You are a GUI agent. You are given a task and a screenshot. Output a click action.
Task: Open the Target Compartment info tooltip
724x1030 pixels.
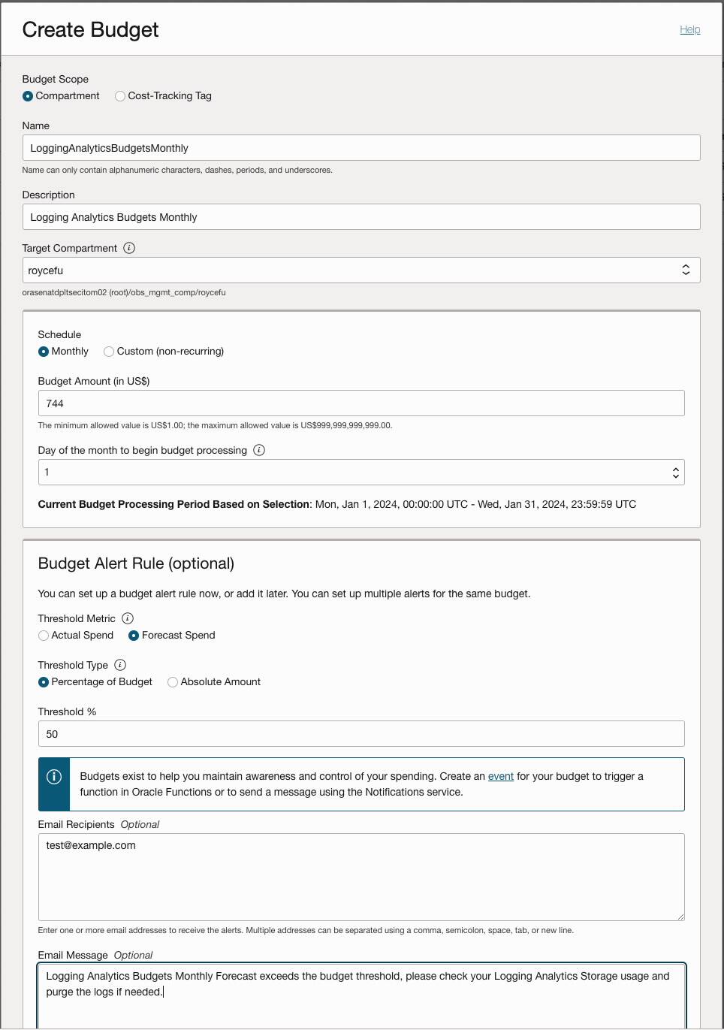[128, 248]
